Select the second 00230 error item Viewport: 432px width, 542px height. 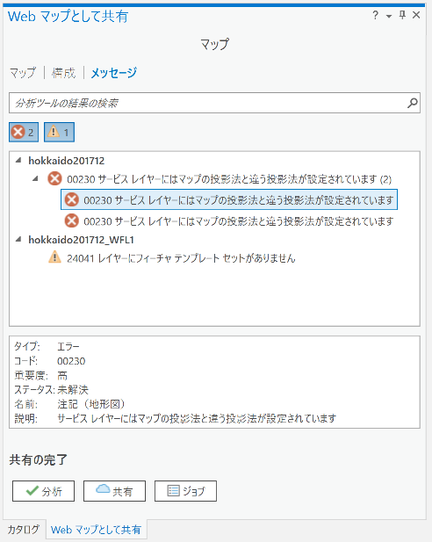coord(229,220)
